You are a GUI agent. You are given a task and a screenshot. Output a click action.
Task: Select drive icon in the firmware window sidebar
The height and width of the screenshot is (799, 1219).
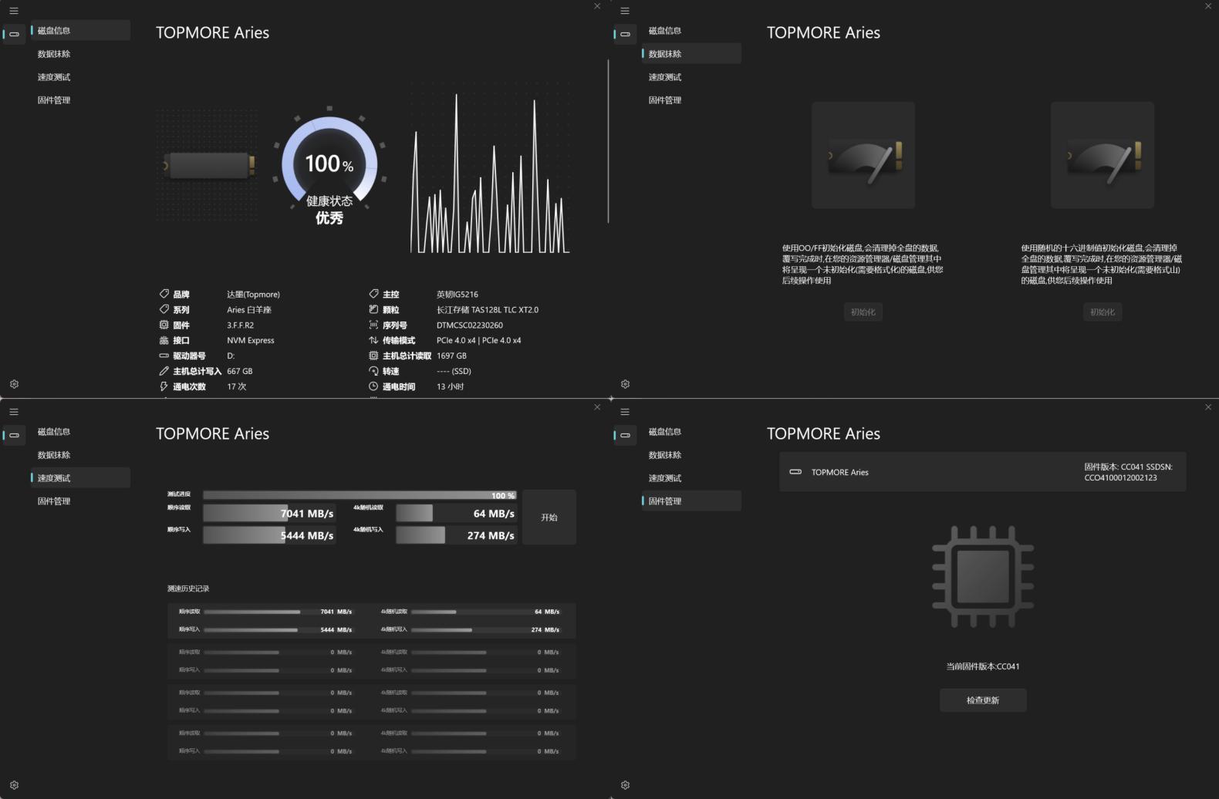625,435
